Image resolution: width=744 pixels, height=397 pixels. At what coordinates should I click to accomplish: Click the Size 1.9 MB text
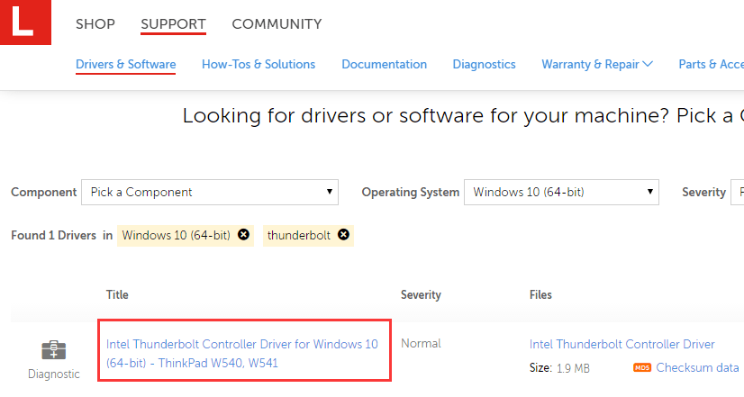pyautogui.click(x=559, y=368)
